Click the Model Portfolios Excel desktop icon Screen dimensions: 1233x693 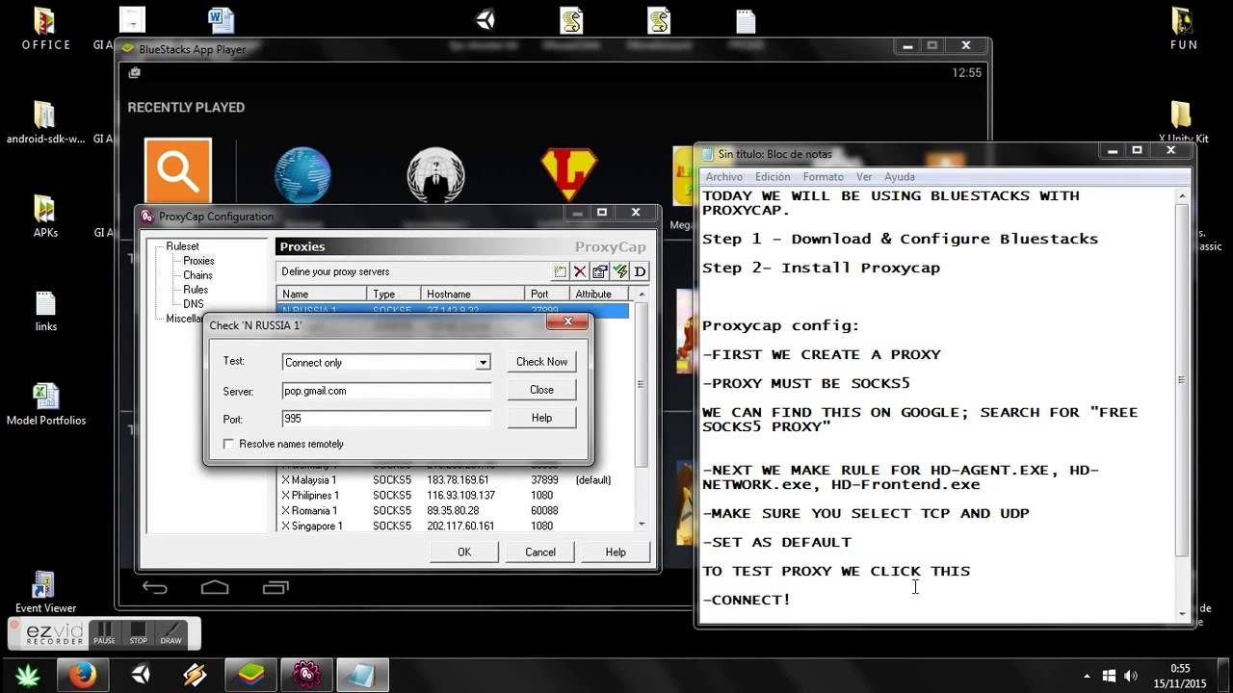click(x=46, y=404)
